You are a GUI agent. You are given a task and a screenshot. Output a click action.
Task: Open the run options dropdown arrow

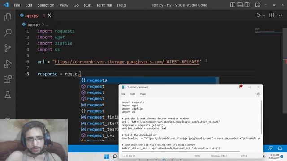(x=264, y=16)
